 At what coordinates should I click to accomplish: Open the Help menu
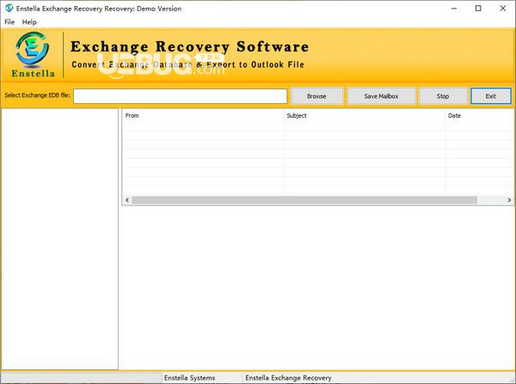pos(29,22)
